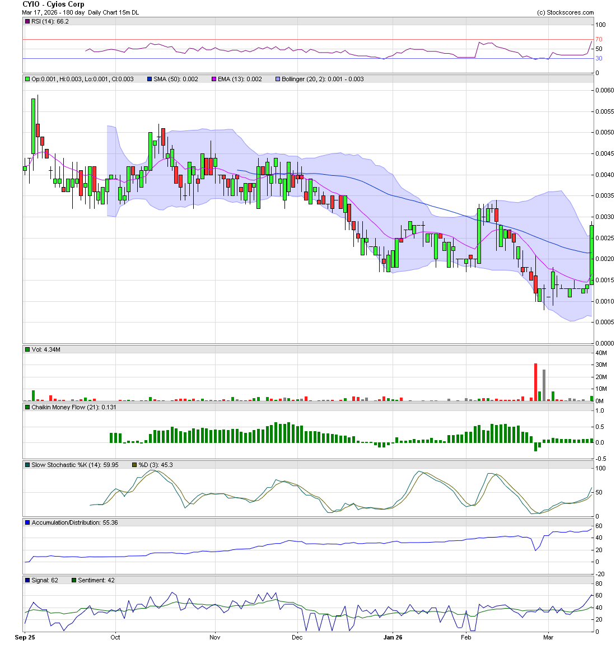616x649 pixels.
Task: Click the Signal legend blue swatch
Action: pyautogui.click(x=27, y=580)
